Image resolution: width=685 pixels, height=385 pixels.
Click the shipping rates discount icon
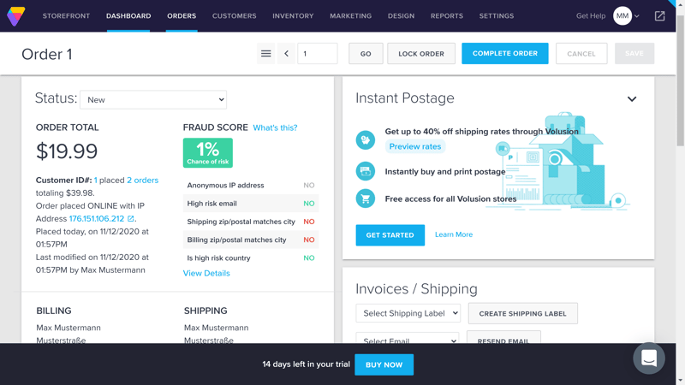pyautogui.click(x=366, y=140)
